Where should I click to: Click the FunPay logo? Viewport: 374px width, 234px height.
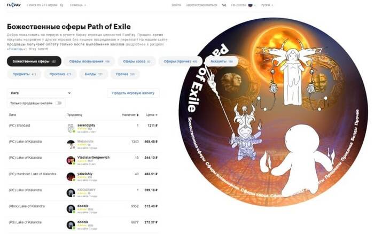[13, 5]
